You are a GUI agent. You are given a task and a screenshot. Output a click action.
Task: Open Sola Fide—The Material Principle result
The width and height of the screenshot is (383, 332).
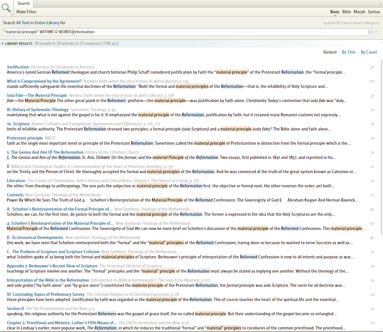coord(37,95)
